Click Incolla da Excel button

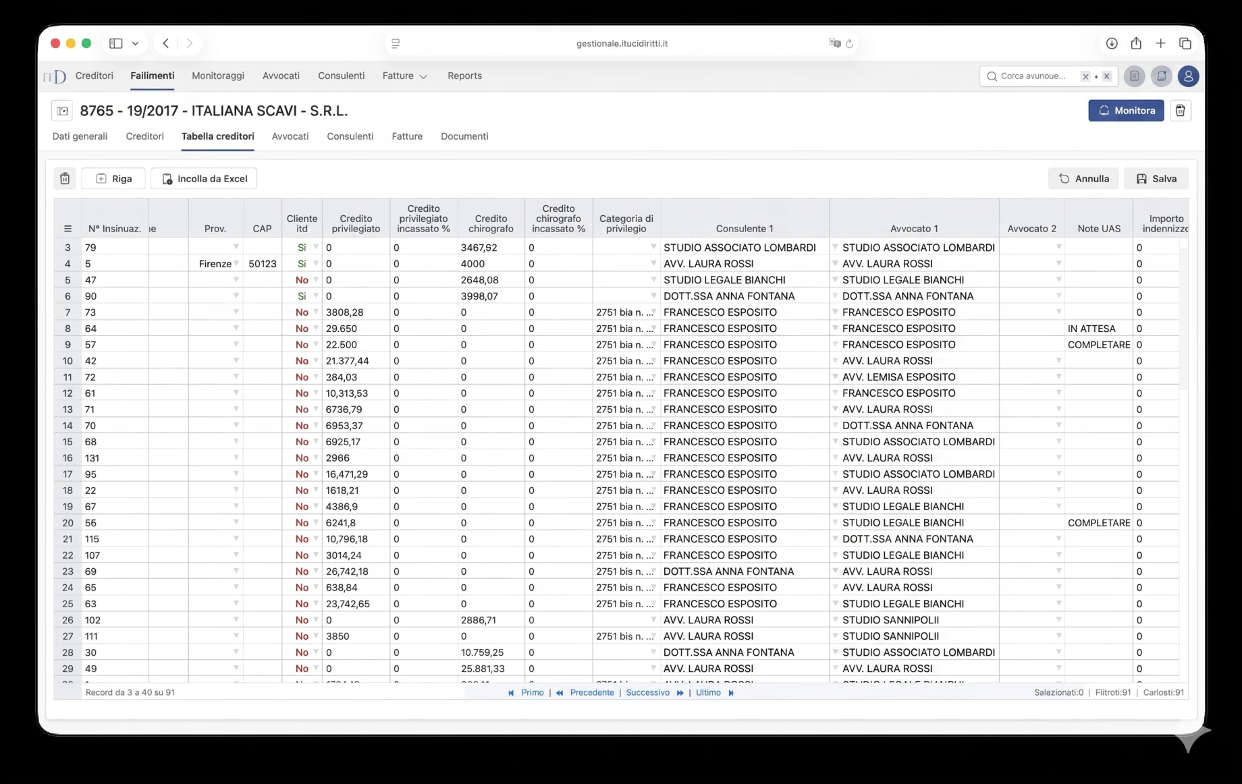[204, 179]
